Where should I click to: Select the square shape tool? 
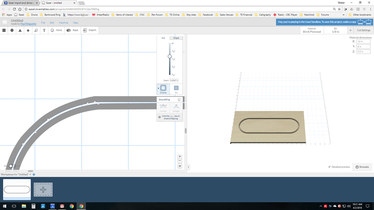pos(4,30)
